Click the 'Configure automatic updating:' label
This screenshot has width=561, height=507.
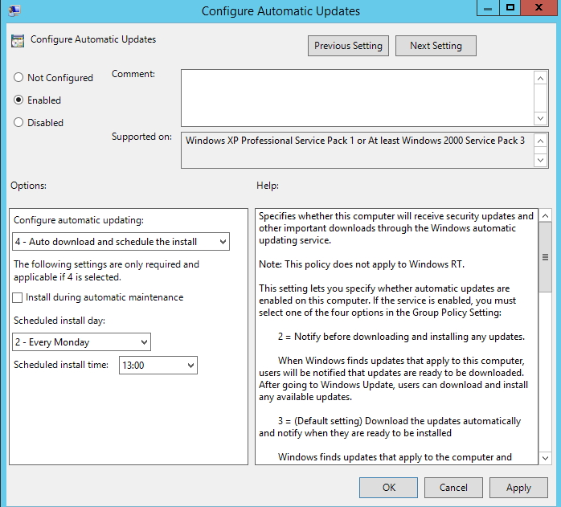[x=79, y=220]
